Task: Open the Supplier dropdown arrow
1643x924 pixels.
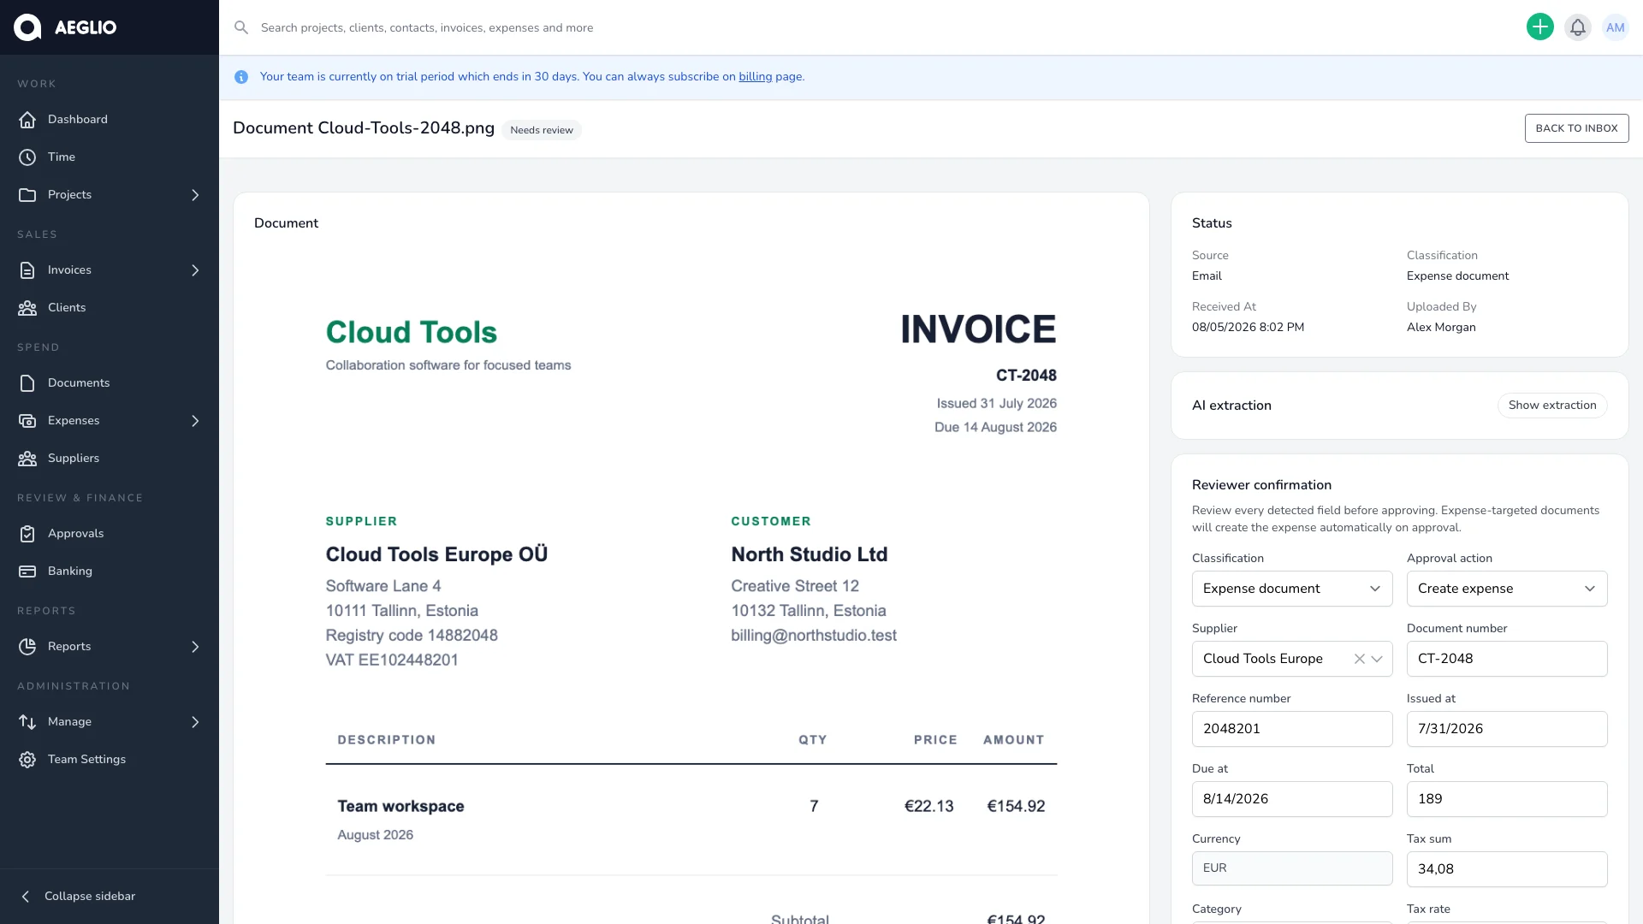Action: click(1377, 659)
